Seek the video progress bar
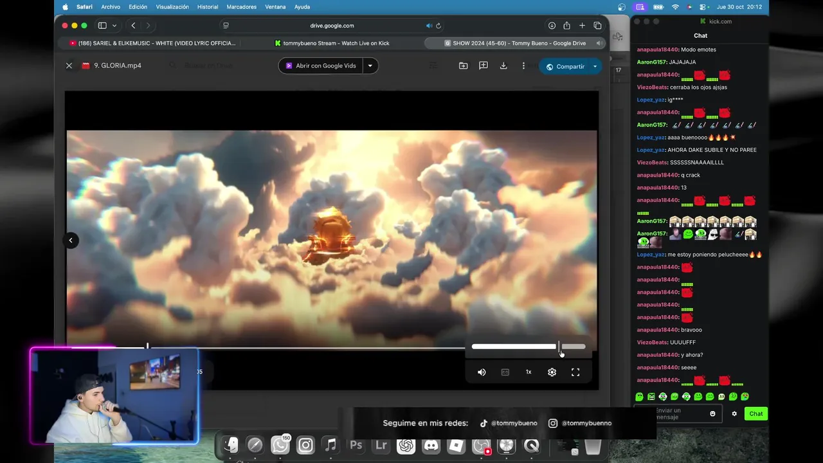Viewport: 823px width, 463px height. coord(267,348)
